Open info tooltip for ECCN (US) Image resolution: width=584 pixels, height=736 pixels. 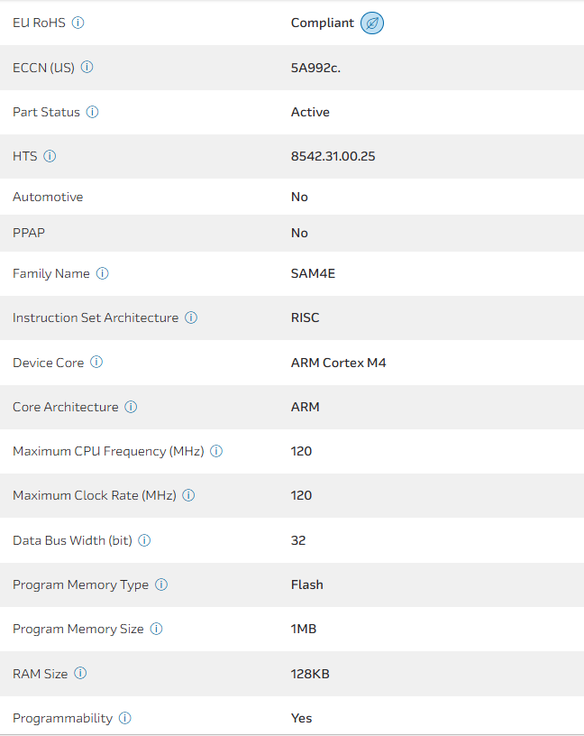point(87,67)
